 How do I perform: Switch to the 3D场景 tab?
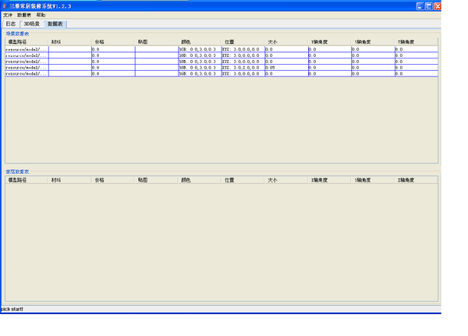(31, 24)
